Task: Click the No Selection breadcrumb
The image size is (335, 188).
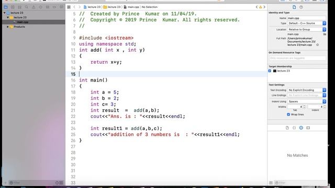Action: pyautogui.click(x=150, y=7)
